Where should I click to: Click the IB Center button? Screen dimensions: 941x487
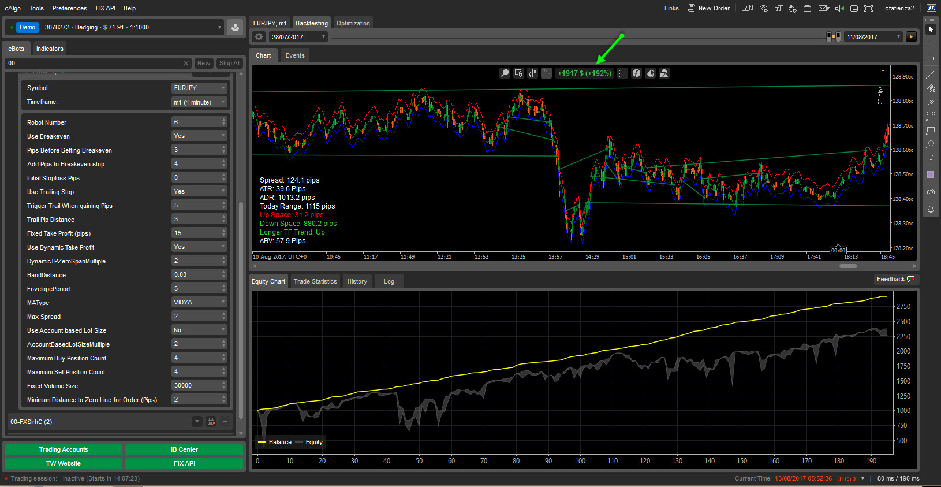click(184, 449)
